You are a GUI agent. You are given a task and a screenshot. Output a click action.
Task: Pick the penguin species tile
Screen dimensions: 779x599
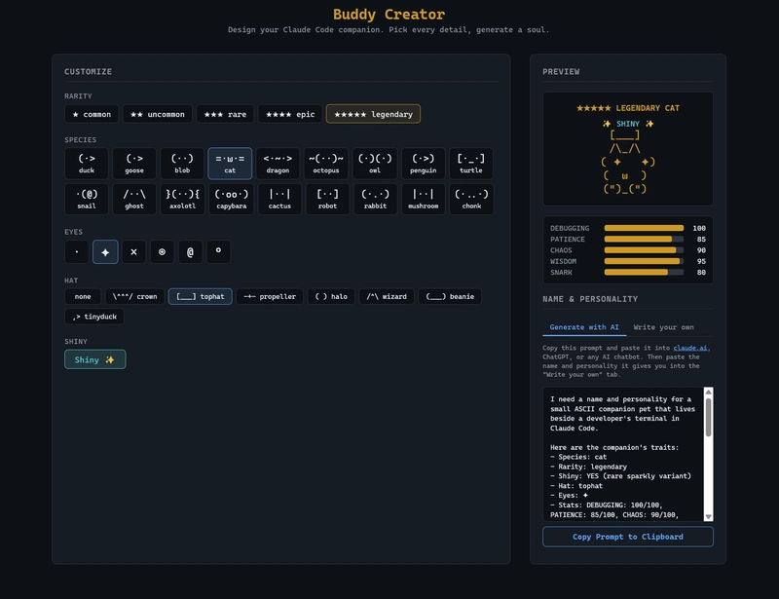[x=423, y=163]
